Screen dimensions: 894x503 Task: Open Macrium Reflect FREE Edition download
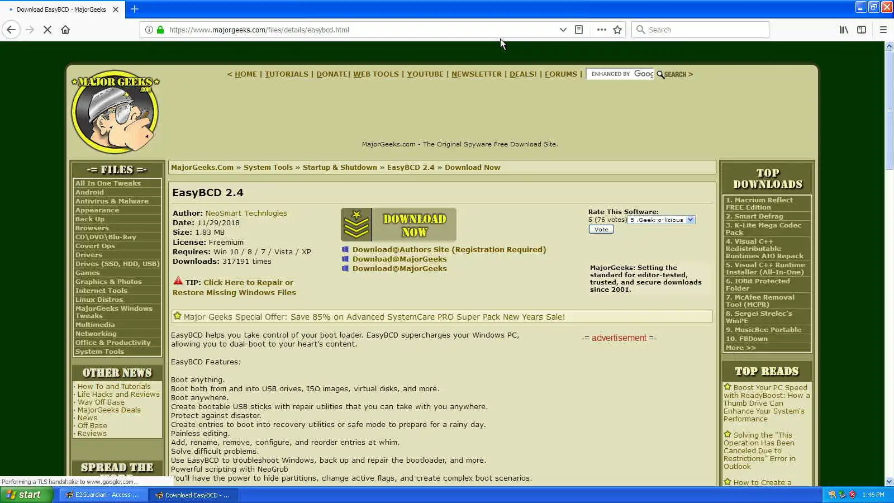pos(759,203)
